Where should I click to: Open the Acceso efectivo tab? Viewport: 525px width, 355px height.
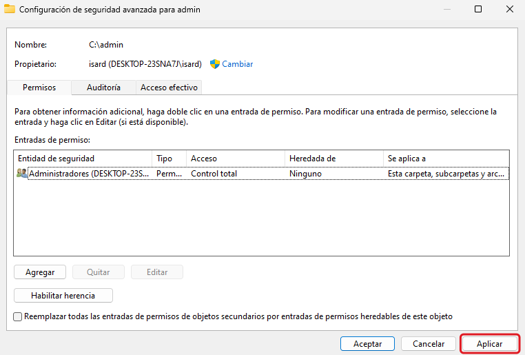tap(169, 88)
